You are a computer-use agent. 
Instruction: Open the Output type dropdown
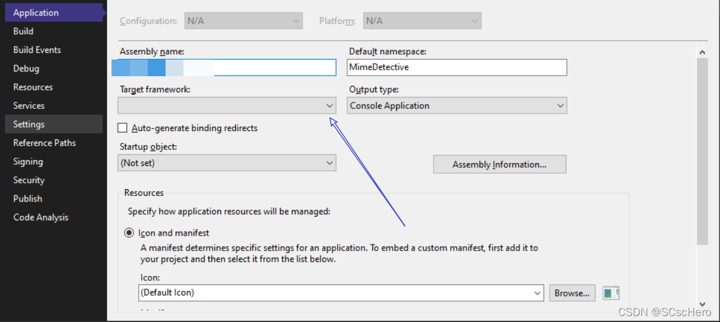[x=457, y=106]
